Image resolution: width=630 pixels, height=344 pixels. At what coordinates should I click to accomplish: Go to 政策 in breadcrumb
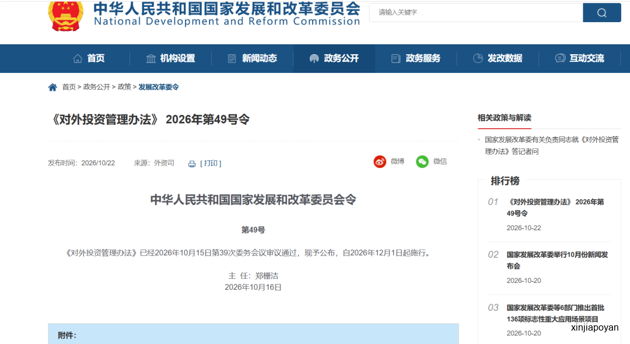coord(124,87)
